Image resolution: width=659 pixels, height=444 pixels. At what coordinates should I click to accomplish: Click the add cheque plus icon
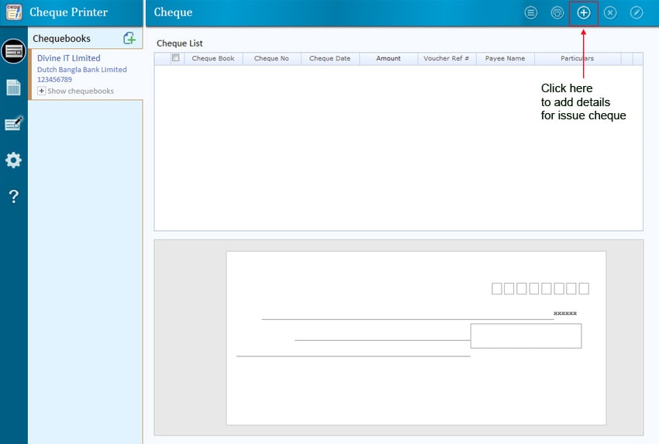coord(584,13)
